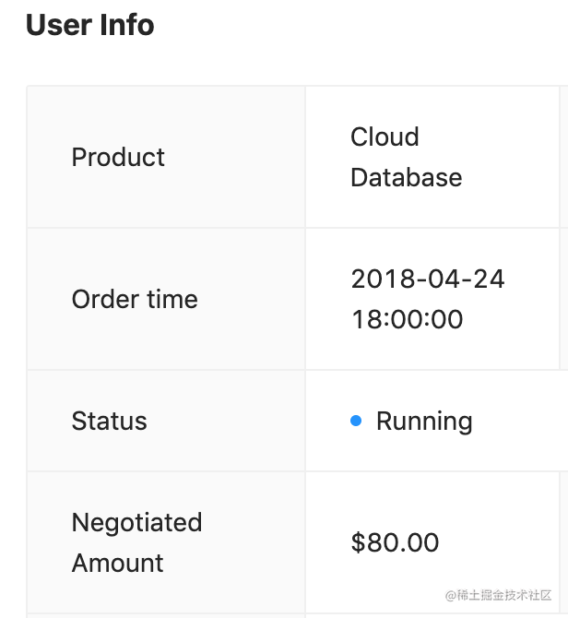Click the User Info heading
Viewport: 568px width, 618px height.
point(89,25)
